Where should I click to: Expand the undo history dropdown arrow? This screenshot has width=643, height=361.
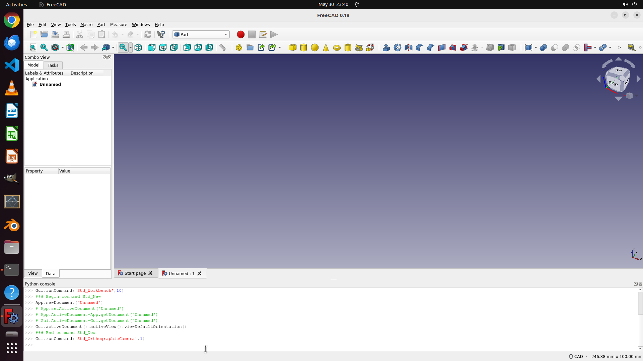click(123, 34)
